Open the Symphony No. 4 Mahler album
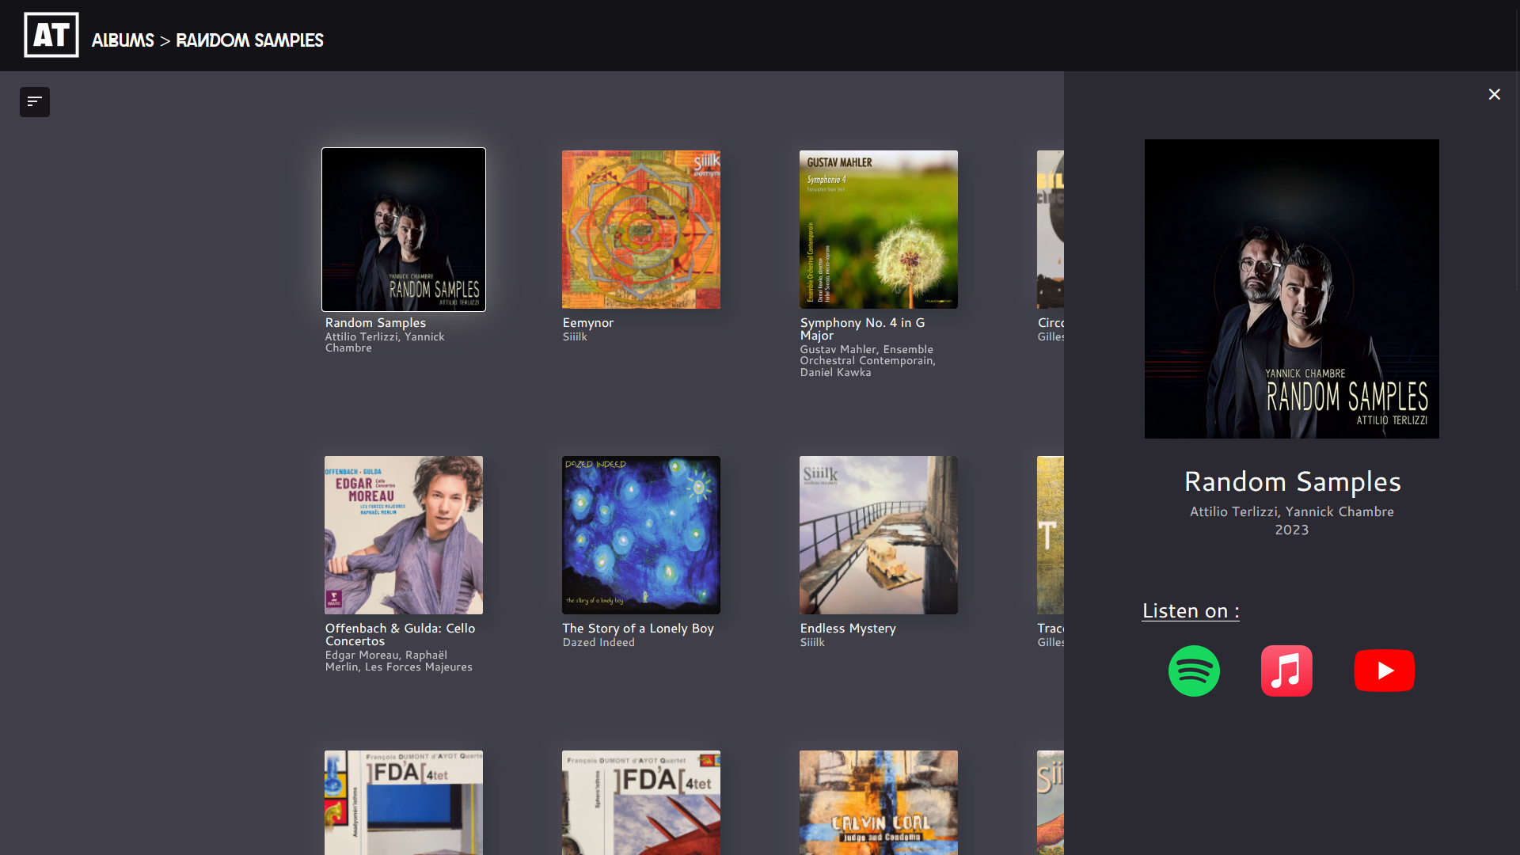Viewport: 1520px width, 855px height. click(x=879, y=230)
